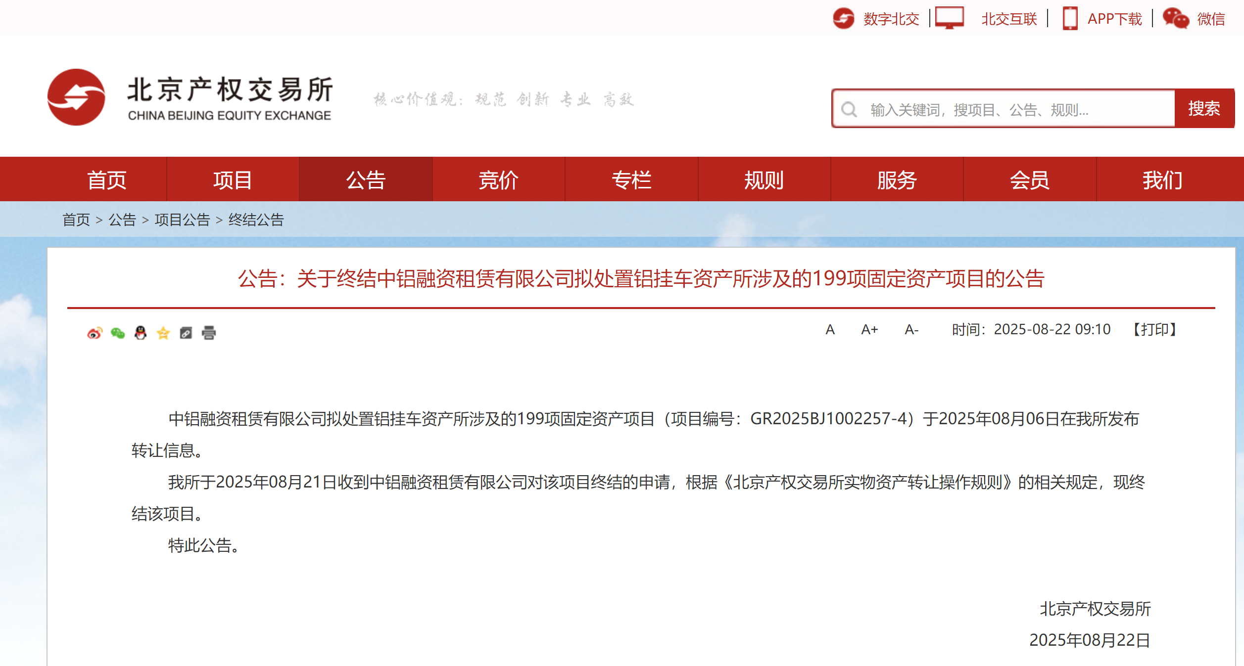Increase font size with A+

coord(869,329)
